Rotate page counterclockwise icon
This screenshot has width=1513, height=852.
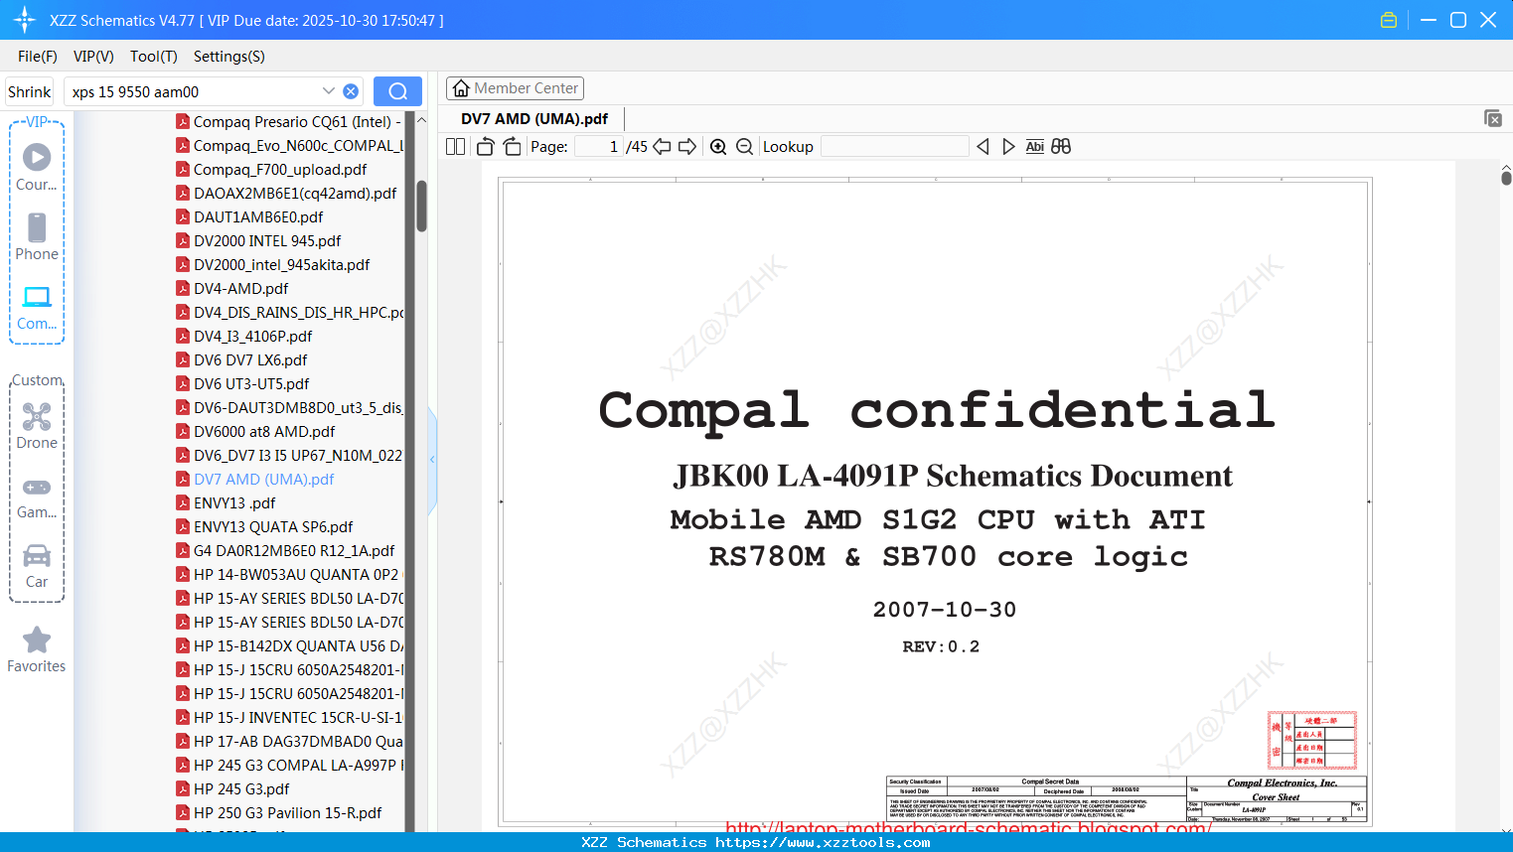tap(486, 147)
